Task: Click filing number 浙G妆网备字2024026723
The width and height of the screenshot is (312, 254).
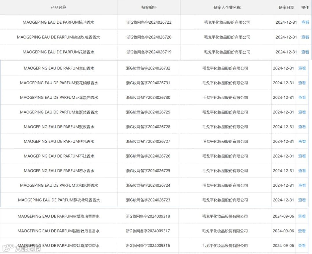Action: pyautogui.click(x=148, y=200)
